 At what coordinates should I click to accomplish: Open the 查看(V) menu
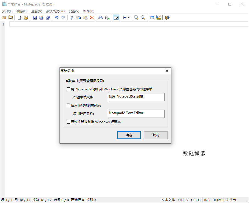tap(37, 11)
